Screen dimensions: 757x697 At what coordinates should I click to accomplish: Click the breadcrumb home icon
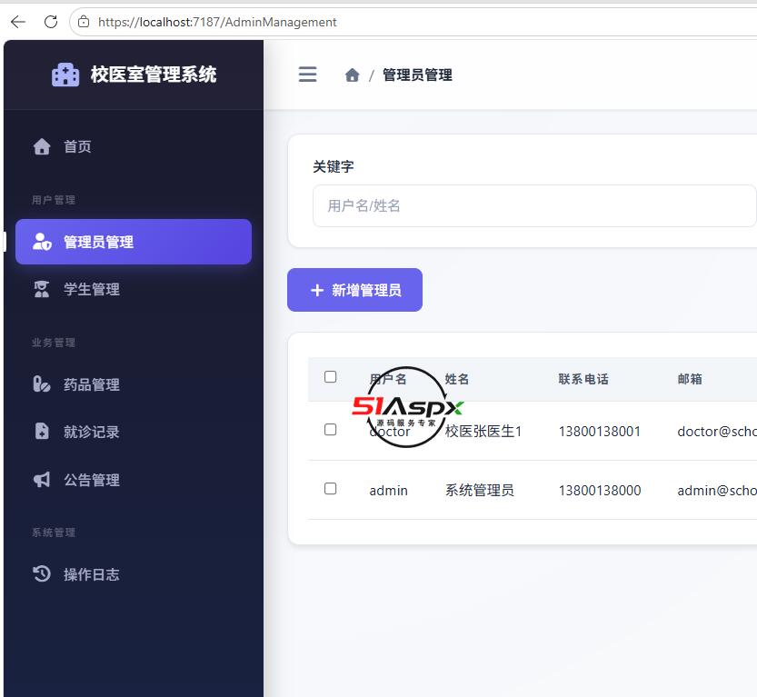coord(352,75)
